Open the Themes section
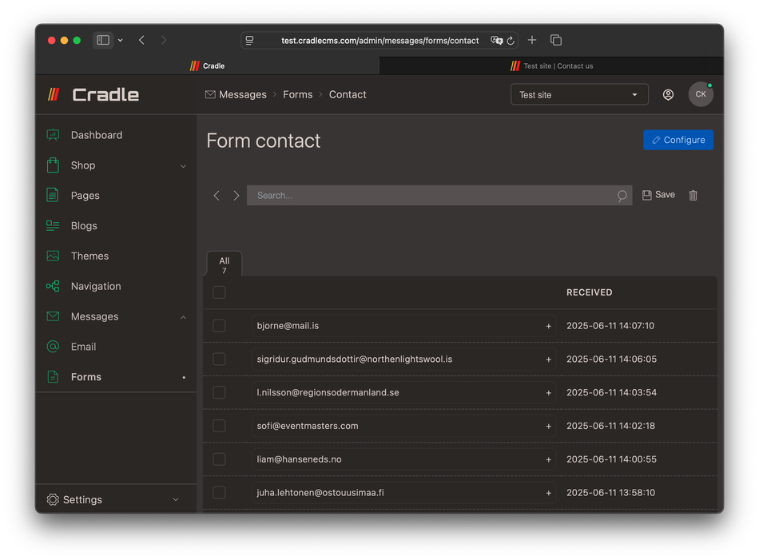The height and width of the screenshot is (560, 759). (89, 256)
